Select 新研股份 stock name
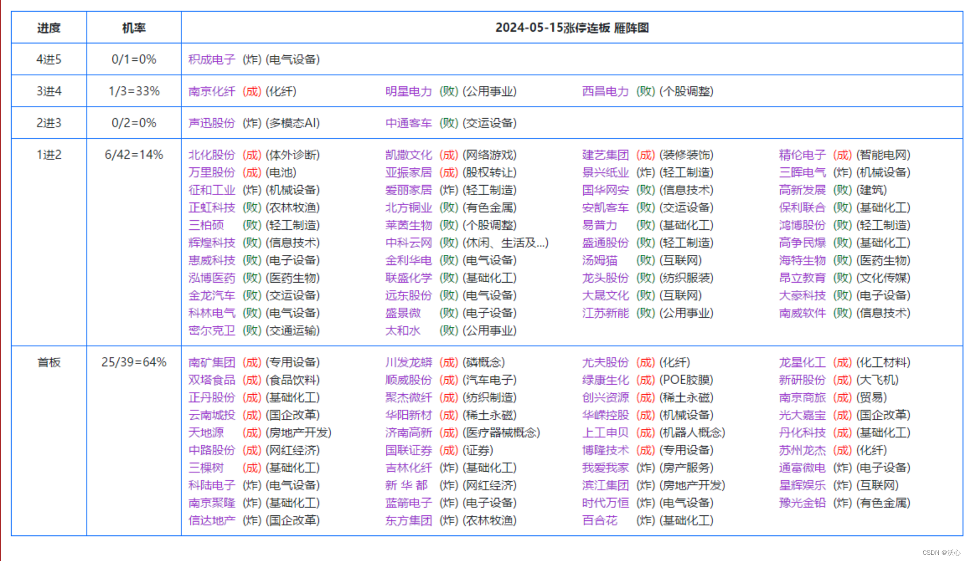This screenshot has height=561, width=969. tap(803, 380)
